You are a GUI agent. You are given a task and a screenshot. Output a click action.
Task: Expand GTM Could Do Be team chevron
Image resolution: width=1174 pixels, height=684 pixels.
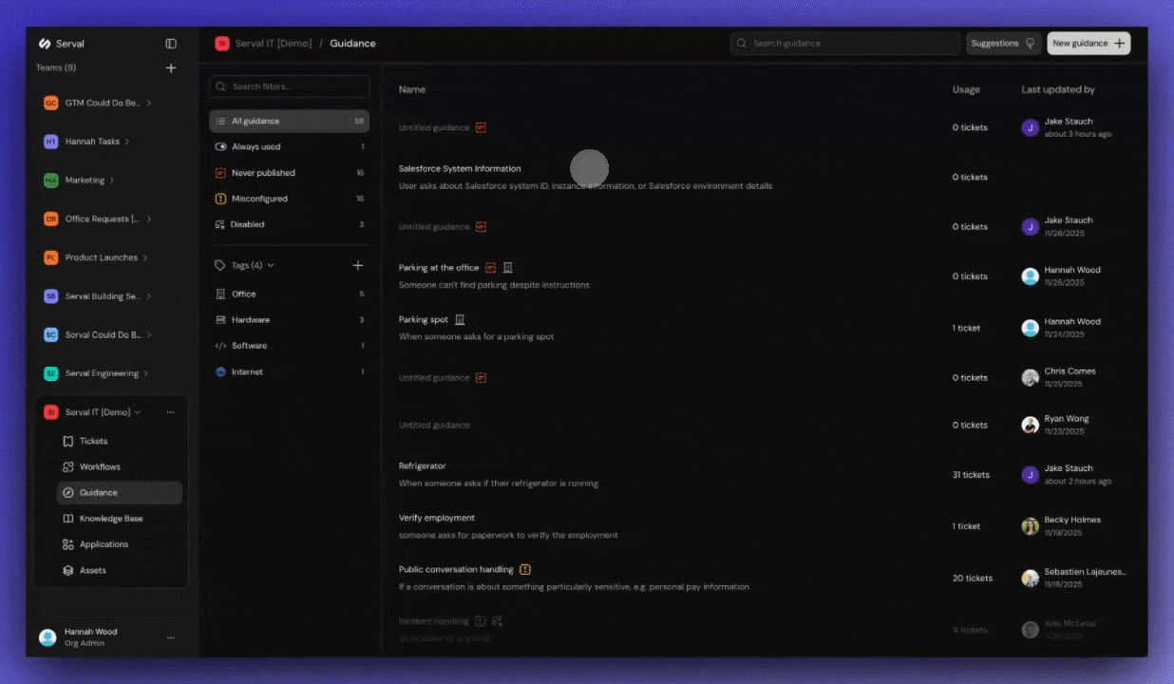pyautogui.click(x=148, y=103)
